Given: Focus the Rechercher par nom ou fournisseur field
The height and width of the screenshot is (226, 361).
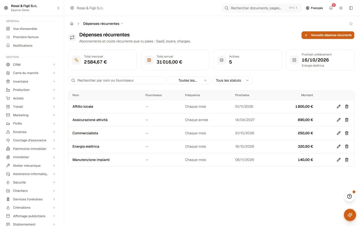Looking at the screenshot, I should tap(116, 80).
